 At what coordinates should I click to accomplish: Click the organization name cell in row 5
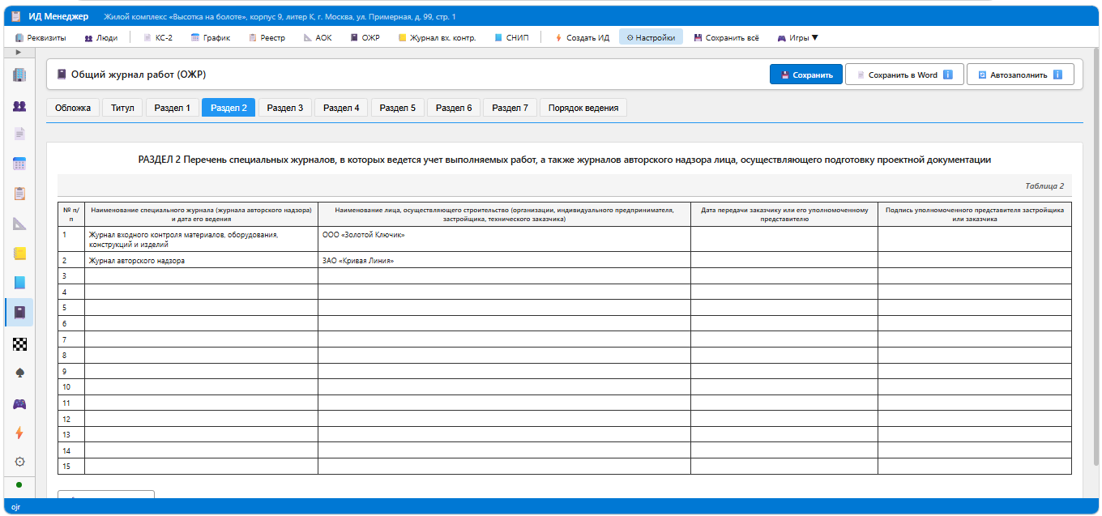pyautogui.click(x=504, y=308)
